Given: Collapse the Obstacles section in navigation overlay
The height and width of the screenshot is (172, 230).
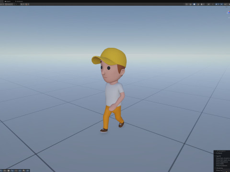Looking at the screenshot, I should point(215,168).
